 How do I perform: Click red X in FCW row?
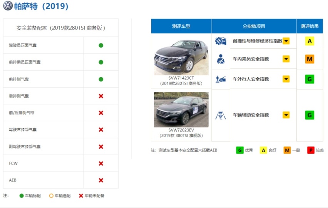(101, 163)
